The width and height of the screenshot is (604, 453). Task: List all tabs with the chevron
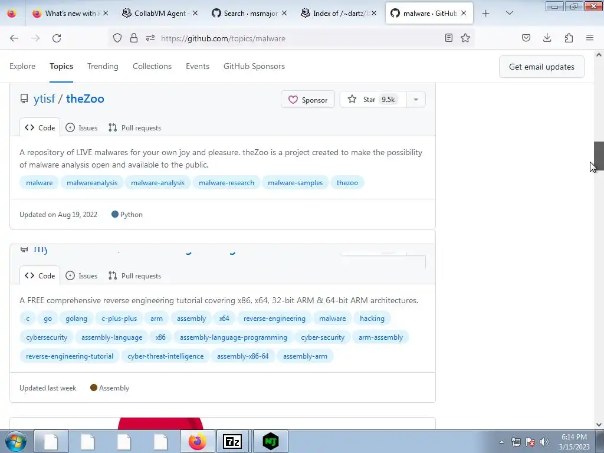coord(509,14)
